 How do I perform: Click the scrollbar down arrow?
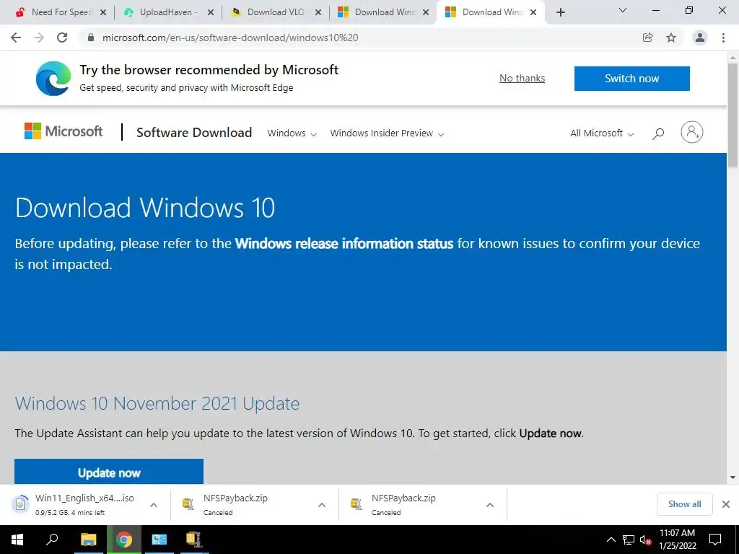point(733,478)
